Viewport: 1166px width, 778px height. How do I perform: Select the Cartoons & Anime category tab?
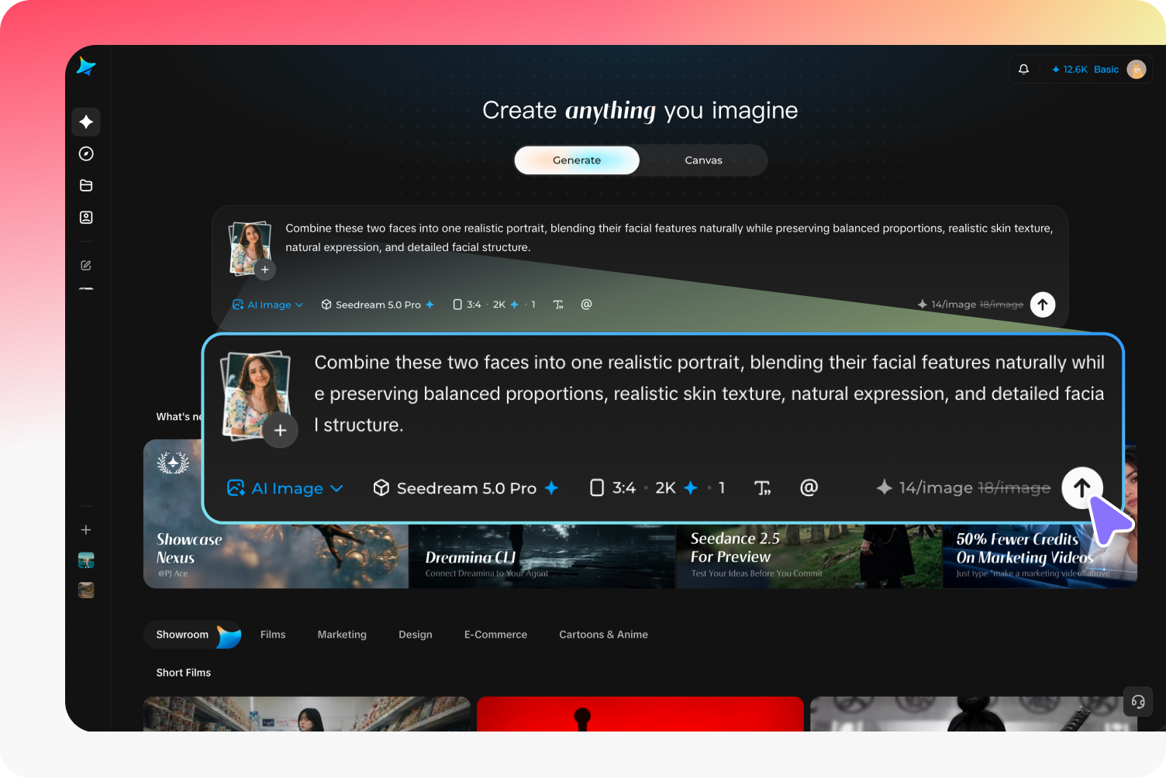[x=603, y=635]
